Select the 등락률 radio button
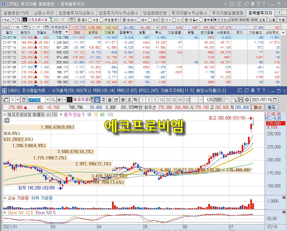The height and width of the screenshot is (231, 287). pyautogui.click(x=201, y=20)
